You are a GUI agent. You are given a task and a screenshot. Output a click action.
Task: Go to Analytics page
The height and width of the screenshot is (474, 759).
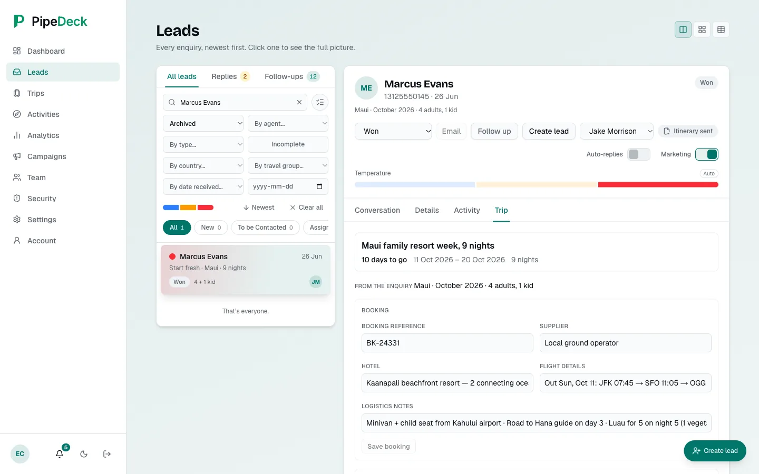pyautogui.click(x=63, y=135)
